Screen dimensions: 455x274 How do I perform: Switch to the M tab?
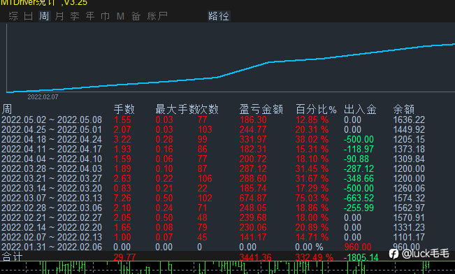(x=120, y=16)
